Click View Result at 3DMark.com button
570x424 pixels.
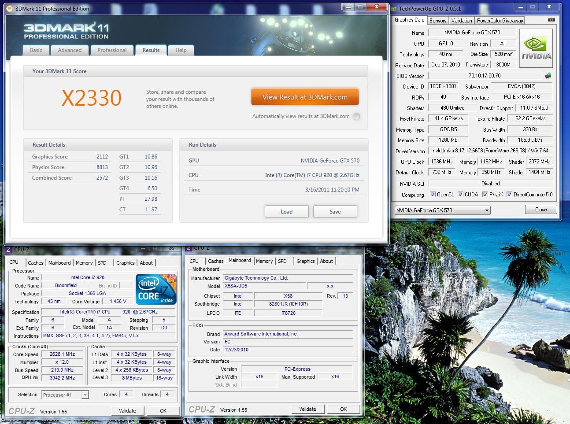point(305,97)
